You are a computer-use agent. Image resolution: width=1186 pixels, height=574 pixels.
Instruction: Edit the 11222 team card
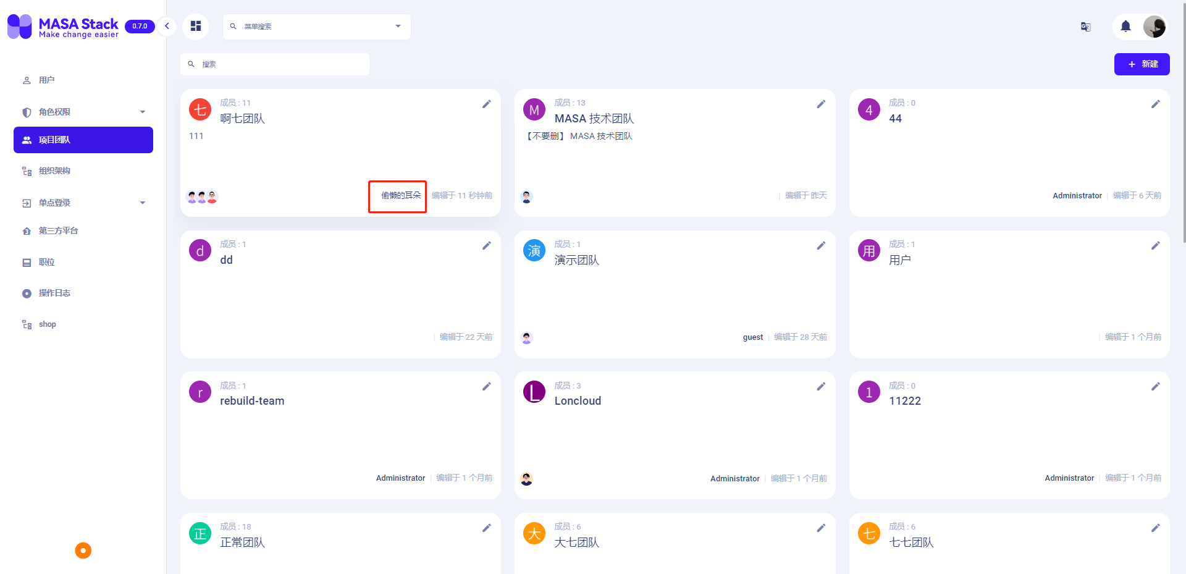tap(1155, 386)
